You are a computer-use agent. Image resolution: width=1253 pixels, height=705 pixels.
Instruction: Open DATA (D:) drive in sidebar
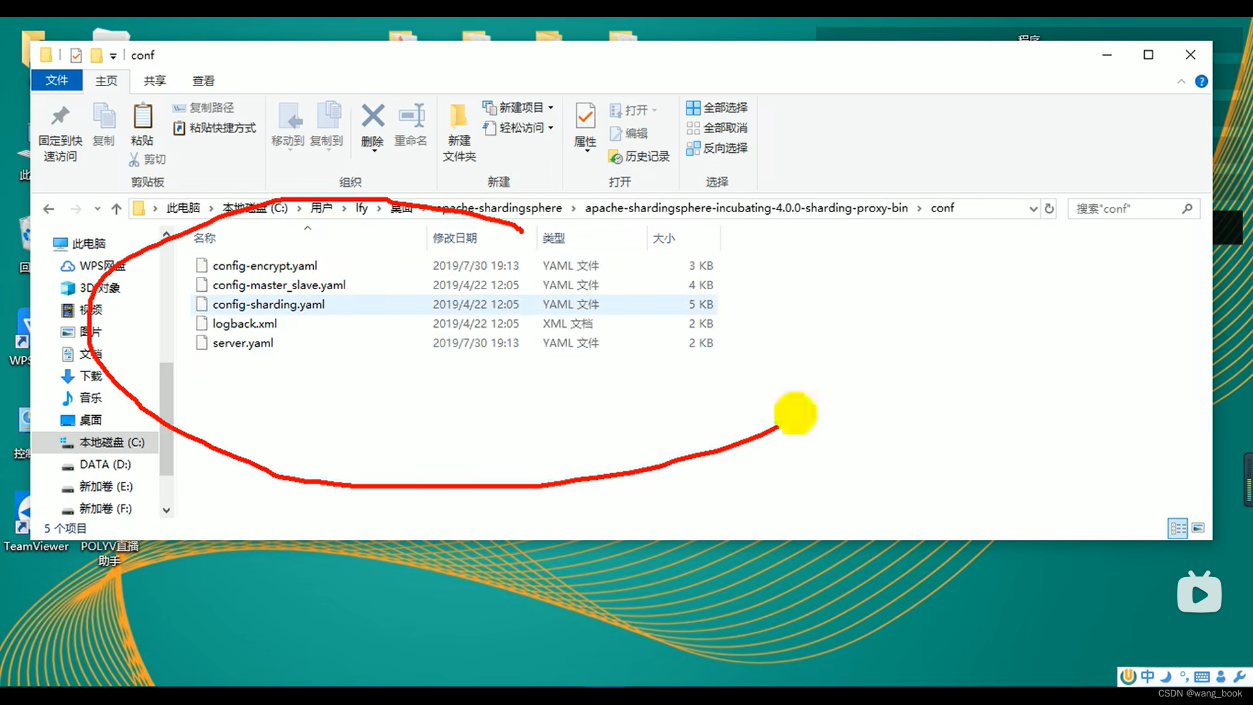96,465
